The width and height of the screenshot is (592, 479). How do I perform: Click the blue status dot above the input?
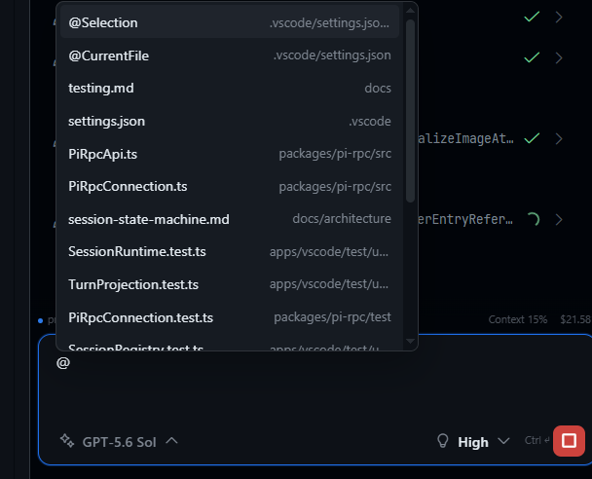point(40,321)
